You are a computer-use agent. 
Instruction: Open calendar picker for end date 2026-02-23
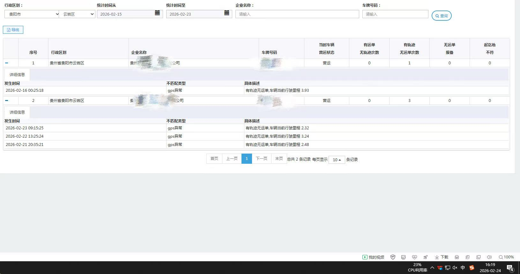click(x=227, y=13)
